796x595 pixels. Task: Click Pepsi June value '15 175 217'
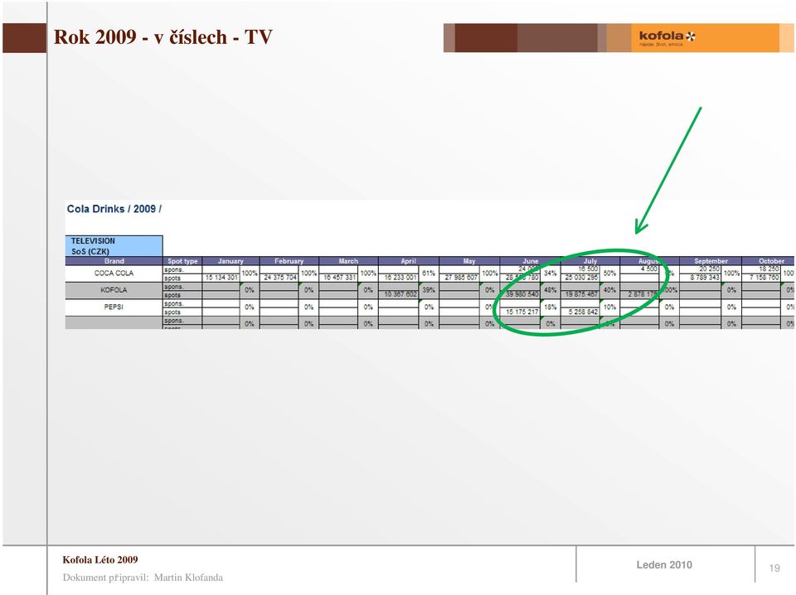coord(522,312)
